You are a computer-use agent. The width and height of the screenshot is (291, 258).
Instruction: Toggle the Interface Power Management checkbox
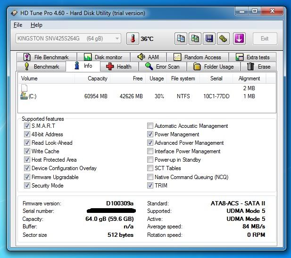pos(150,151)
